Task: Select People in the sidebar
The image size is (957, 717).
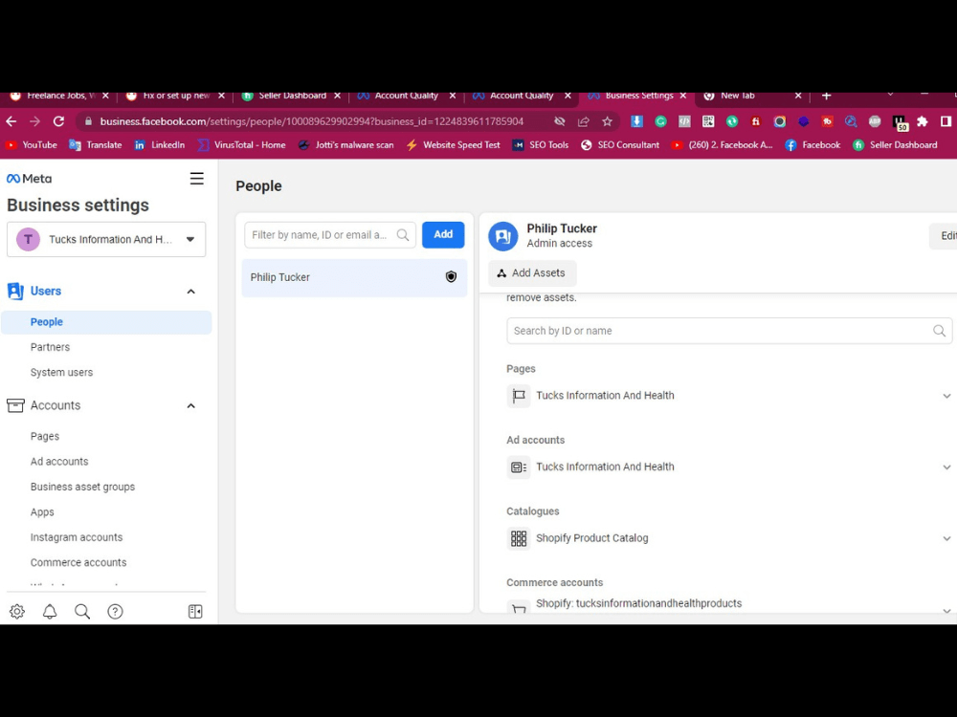Action: click(107, 322)
